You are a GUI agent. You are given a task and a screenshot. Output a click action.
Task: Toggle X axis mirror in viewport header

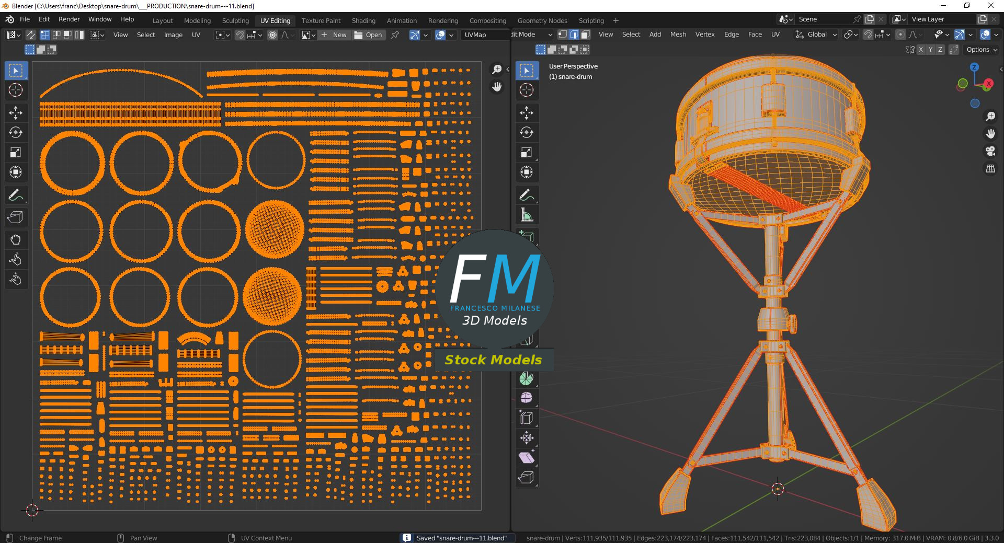921,50
